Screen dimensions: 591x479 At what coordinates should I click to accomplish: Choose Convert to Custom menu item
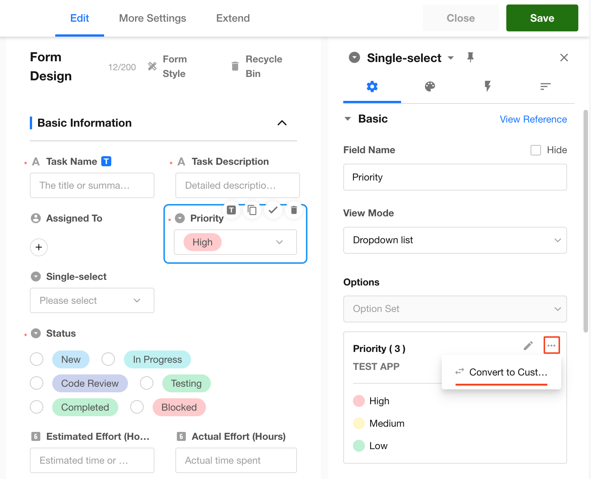click(501, 372)
